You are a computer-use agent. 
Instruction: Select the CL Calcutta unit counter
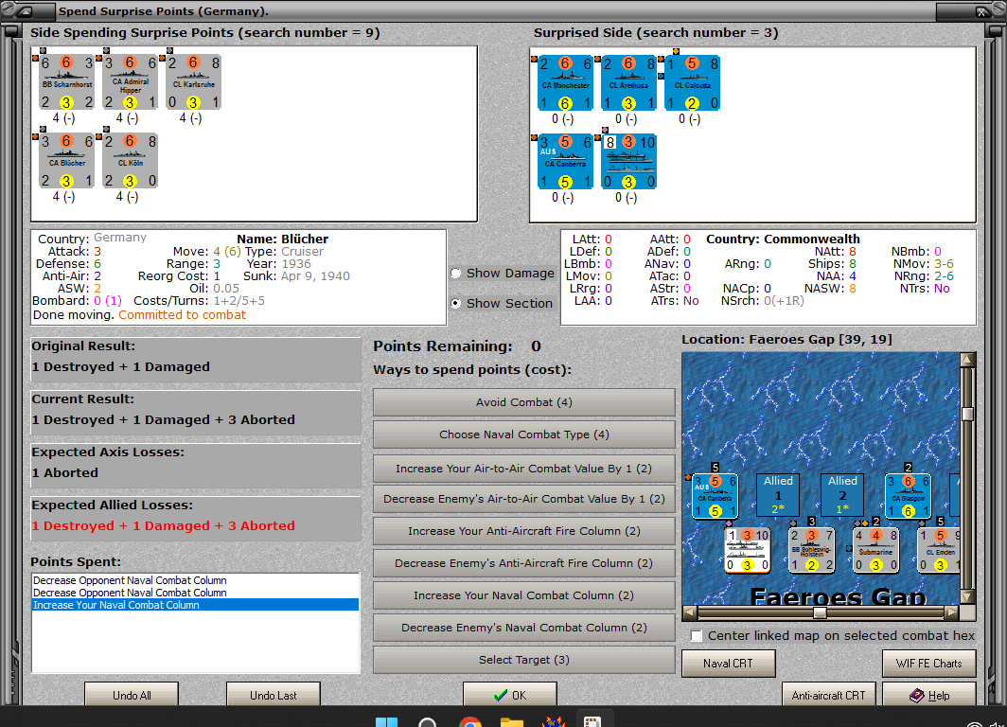pyautogui.click(x=693, y=83)
